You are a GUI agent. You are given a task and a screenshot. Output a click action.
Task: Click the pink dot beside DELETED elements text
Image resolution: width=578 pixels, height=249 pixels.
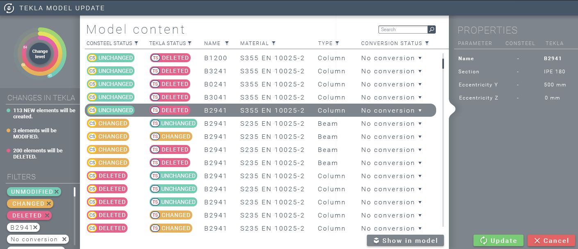tap(9, 151)
